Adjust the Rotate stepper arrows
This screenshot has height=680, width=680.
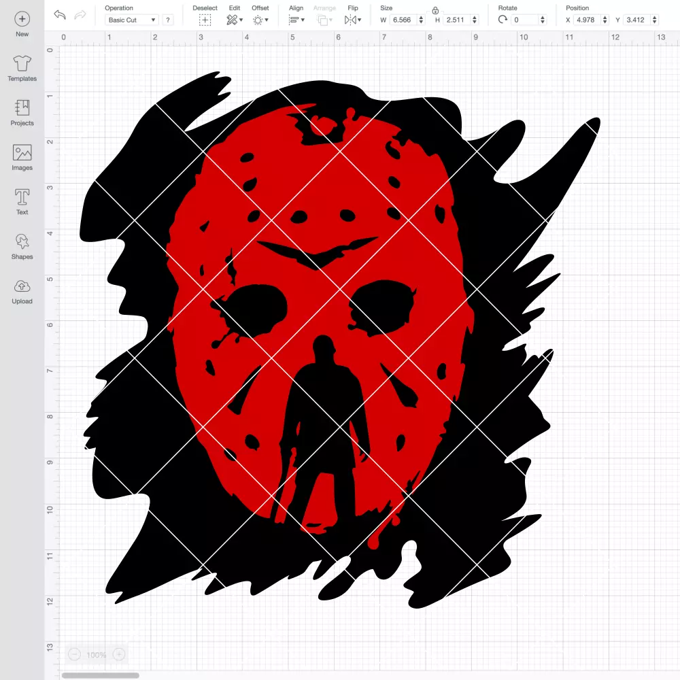click(x=543, y=20)
